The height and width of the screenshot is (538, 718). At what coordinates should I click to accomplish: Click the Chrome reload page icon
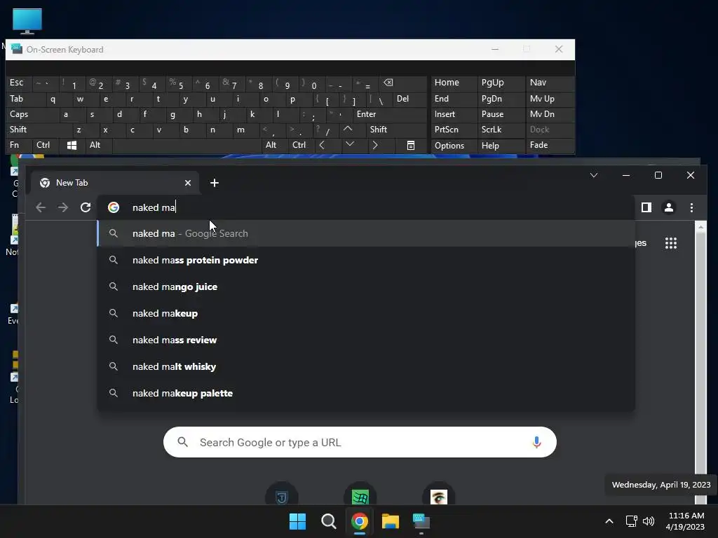point(86,207)
